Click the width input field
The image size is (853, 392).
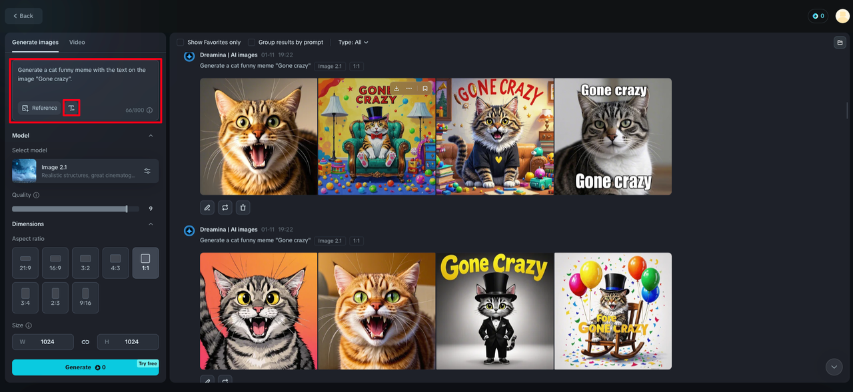[x=43, y=341]
